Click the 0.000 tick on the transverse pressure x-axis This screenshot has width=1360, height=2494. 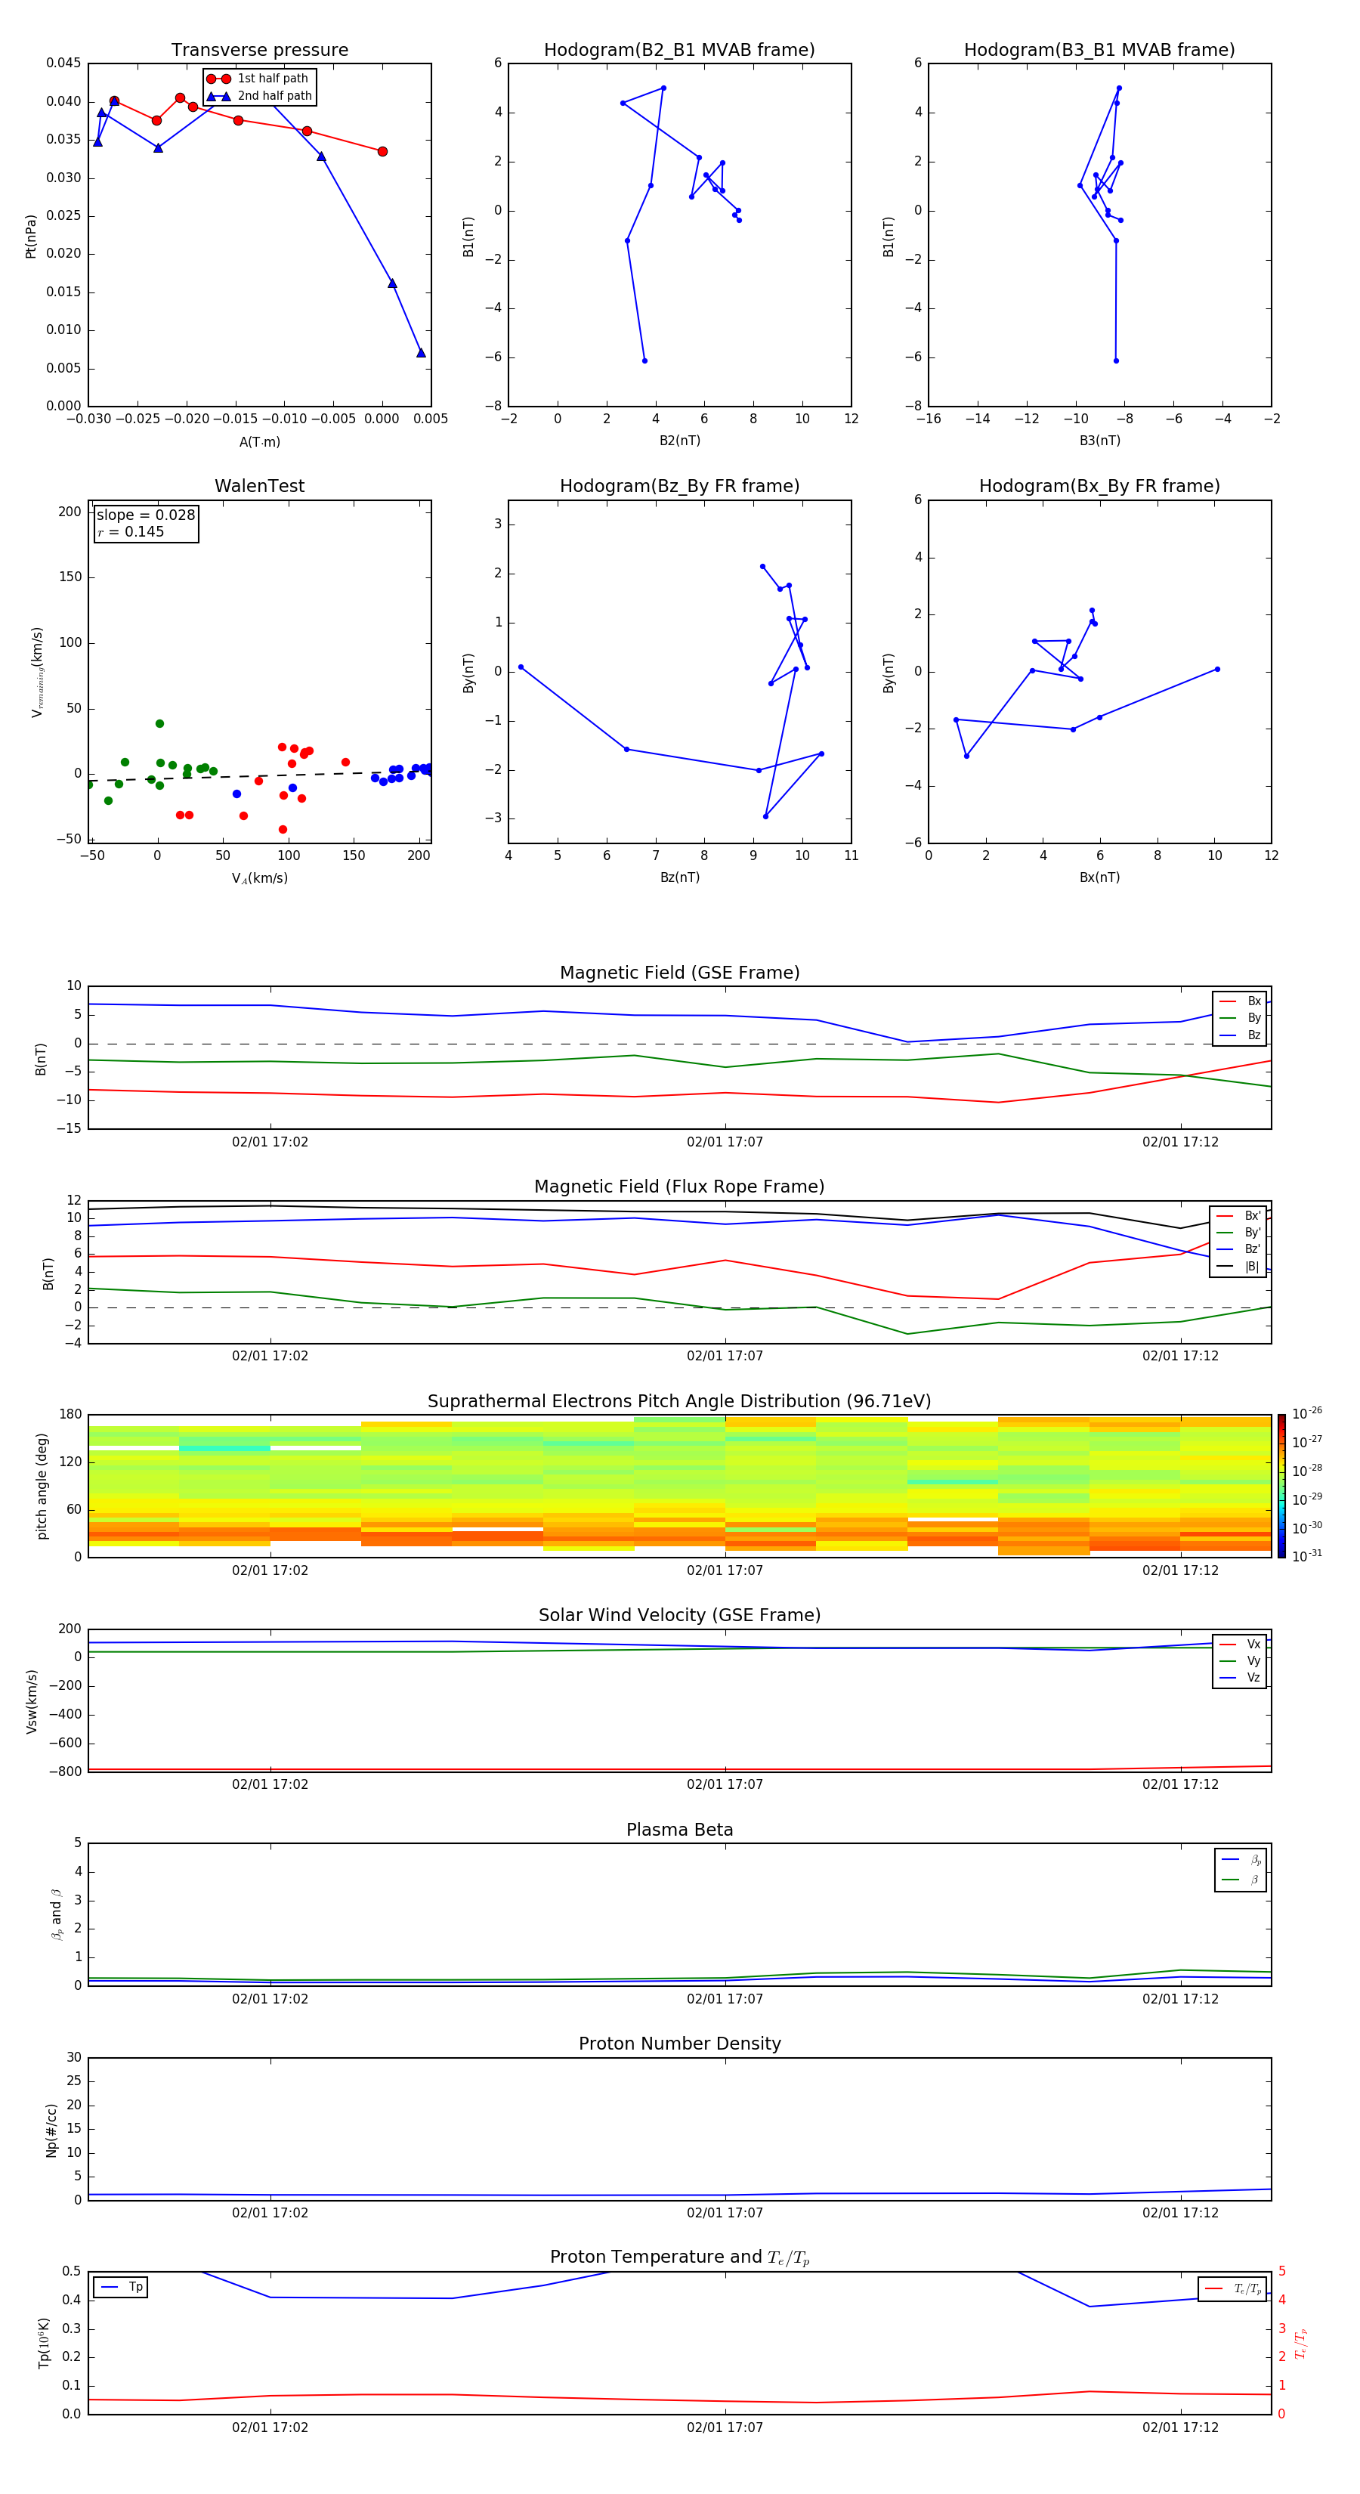pos(382,419)
